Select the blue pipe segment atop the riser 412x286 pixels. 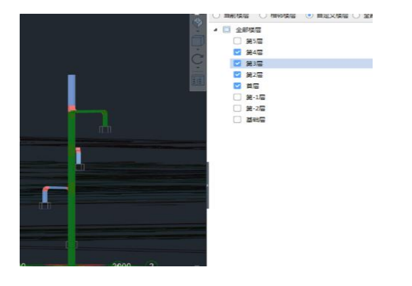[x=72, y=90]
